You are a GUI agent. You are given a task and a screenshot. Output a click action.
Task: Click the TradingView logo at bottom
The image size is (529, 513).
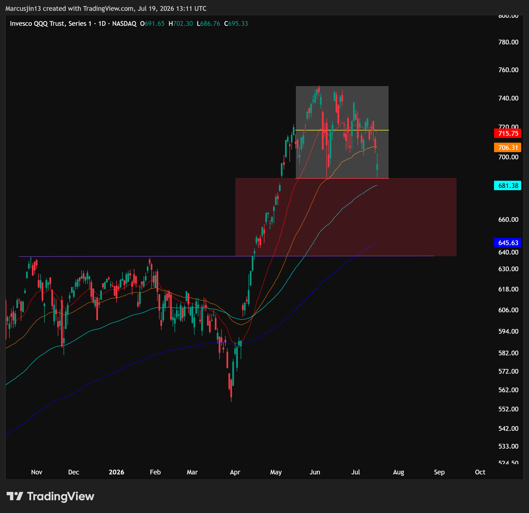click(50, 496)
